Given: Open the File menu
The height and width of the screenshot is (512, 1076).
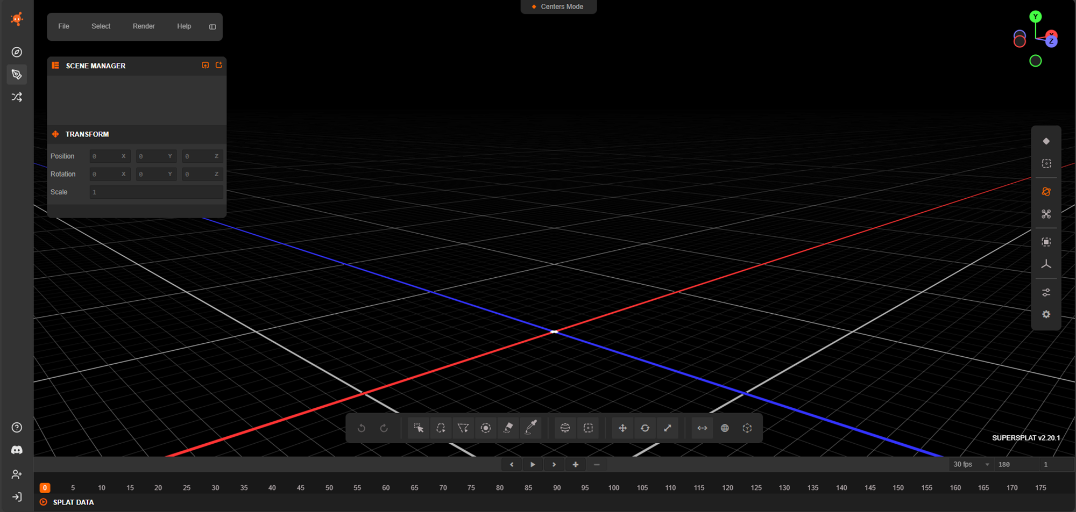Looking at the screenshot, I should 63,26.
